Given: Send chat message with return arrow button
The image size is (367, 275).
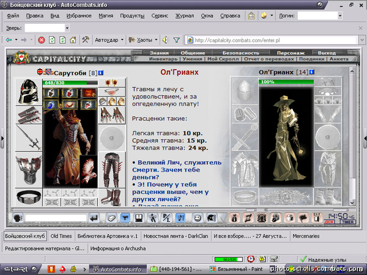Looking at the screenshot, I should (94, 218).
